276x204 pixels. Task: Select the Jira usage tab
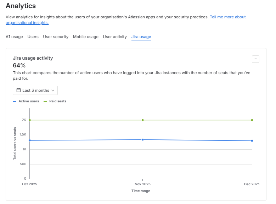click(x=141, y=37)
